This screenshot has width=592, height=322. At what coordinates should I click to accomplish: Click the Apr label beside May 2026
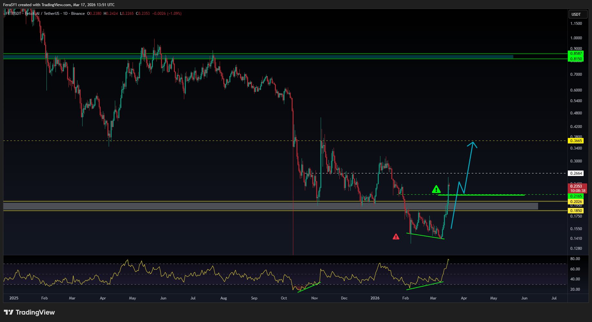tap(464, 298)
